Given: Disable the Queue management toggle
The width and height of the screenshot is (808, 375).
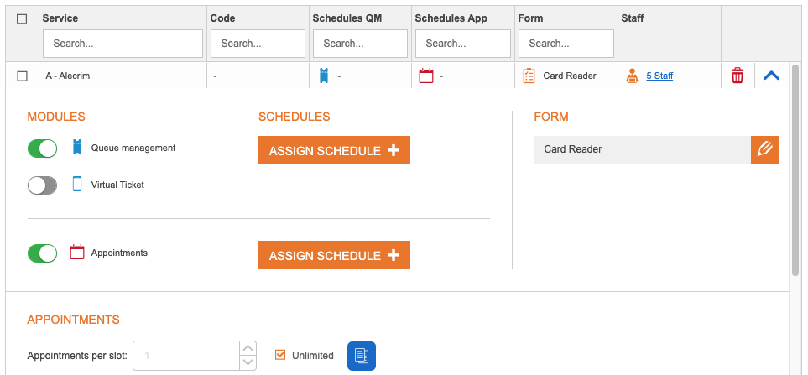Looking at the screenshot, I should (42, 148).
